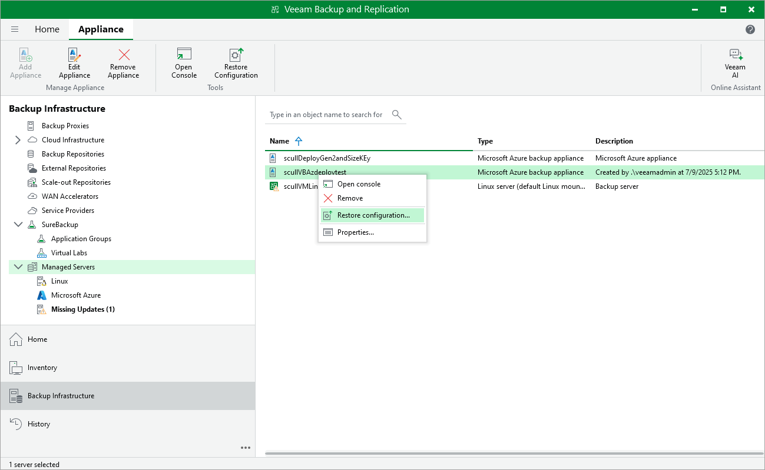Image resolution: width=765 pixels, height=470 pixels.
Task: Click the Service Providers icon
Action: [x=32, y=211]
